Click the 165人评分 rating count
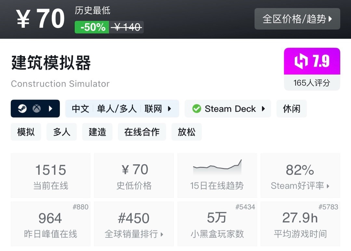This screenshot has width=351, height=251. tap(312, 83)
